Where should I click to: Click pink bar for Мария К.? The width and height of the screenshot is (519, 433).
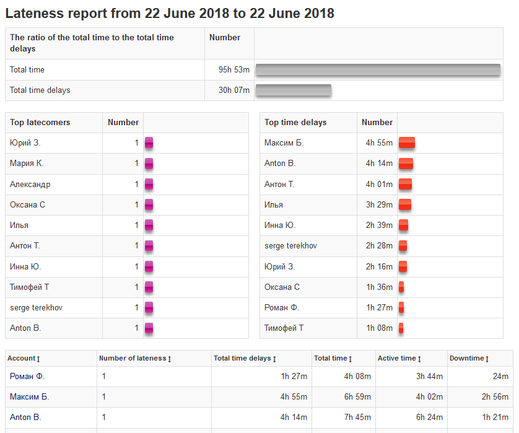[149, 164]
